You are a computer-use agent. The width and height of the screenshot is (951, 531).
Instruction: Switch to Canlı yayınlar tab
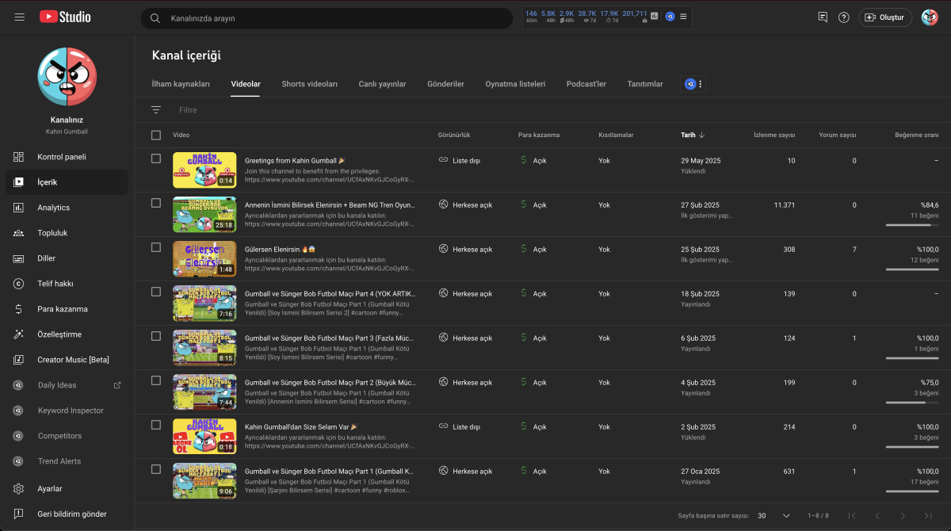(382, 84)
